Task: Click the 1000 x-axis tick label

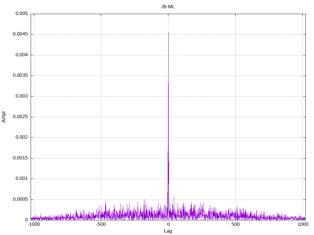Action: [303, 224]
